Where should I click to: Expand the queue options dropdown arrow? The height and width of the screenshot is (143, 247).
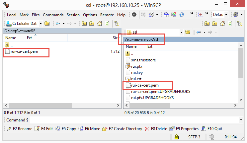[157, 15]
